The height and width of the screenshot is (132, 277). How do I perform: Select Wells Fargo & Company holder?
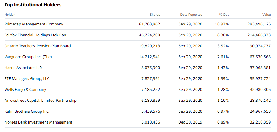25,90
